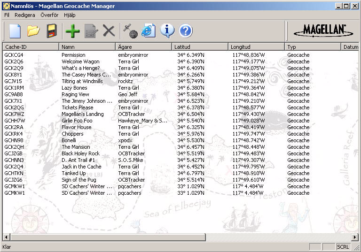The image size is (361, 252).
Task: Click cache ID GCK7WZ
Action: 14,114
